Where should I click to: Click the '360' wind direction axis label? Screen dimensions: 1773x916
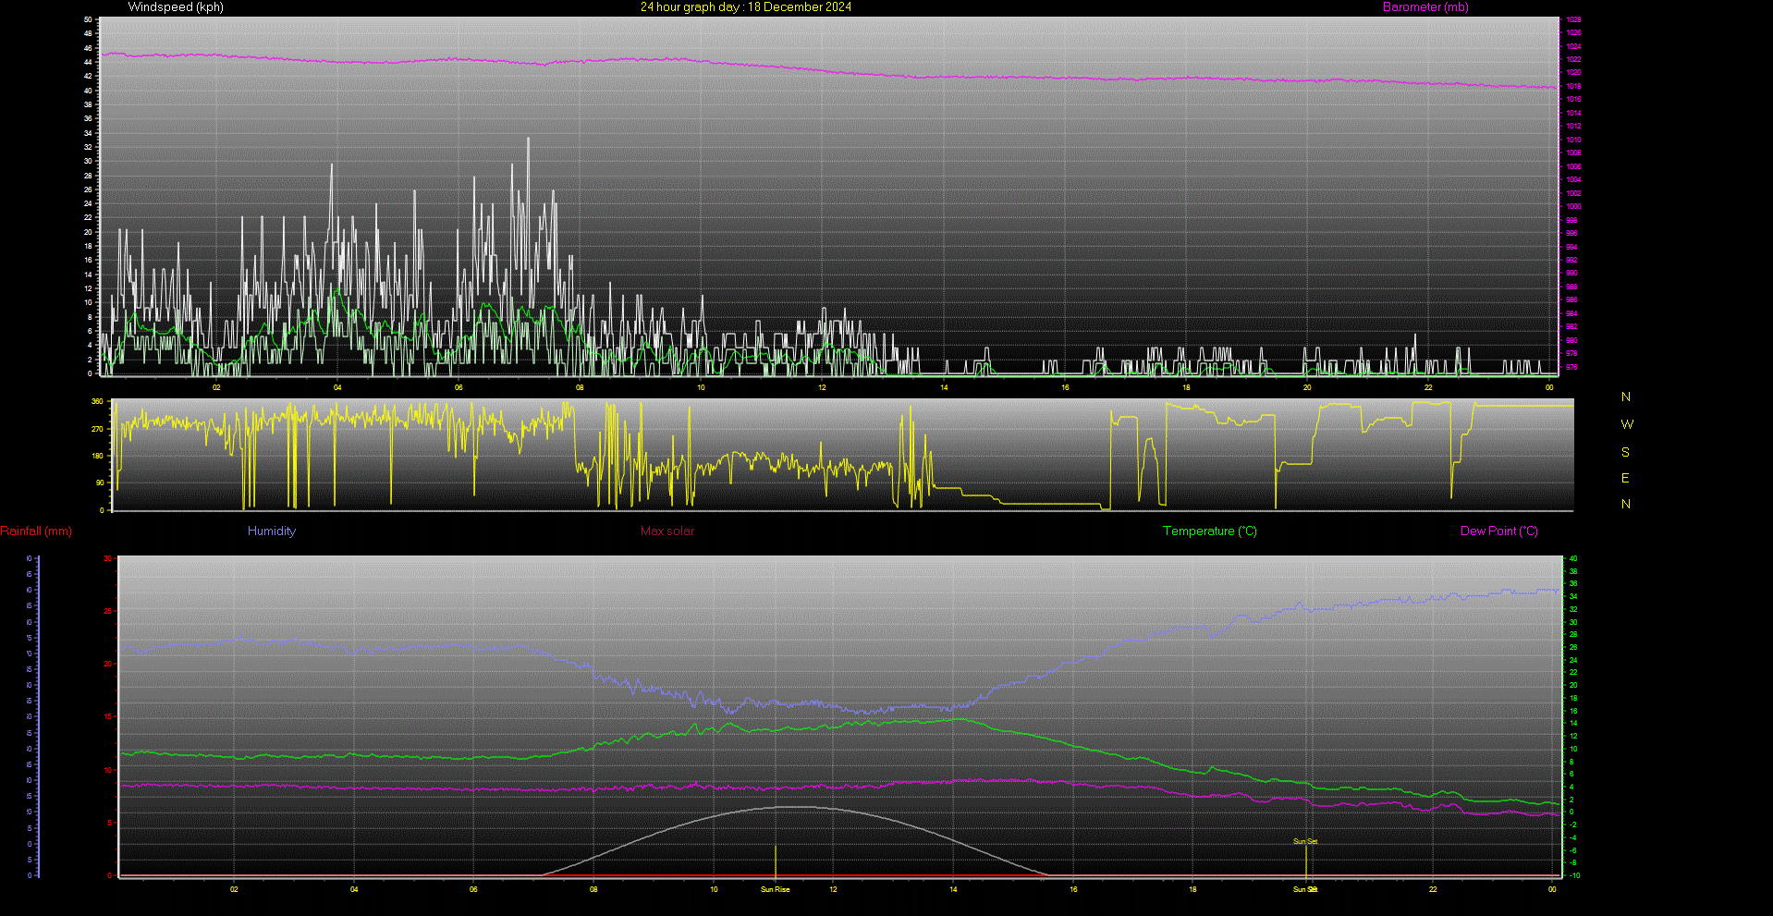click(97, 402)
